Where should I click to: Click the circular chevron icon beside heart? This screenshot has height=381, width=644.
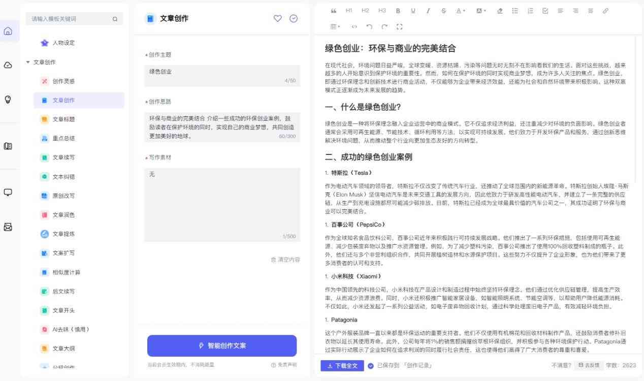click(x=294, y=18)
